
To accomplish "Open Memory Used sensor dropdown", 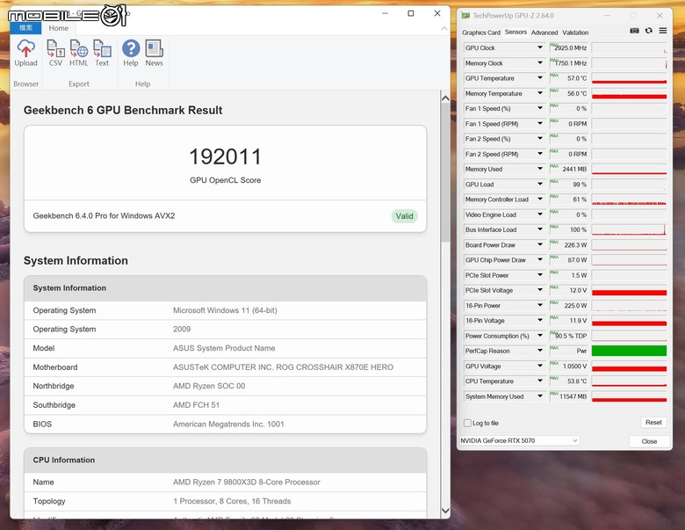I will click(540, 169).
